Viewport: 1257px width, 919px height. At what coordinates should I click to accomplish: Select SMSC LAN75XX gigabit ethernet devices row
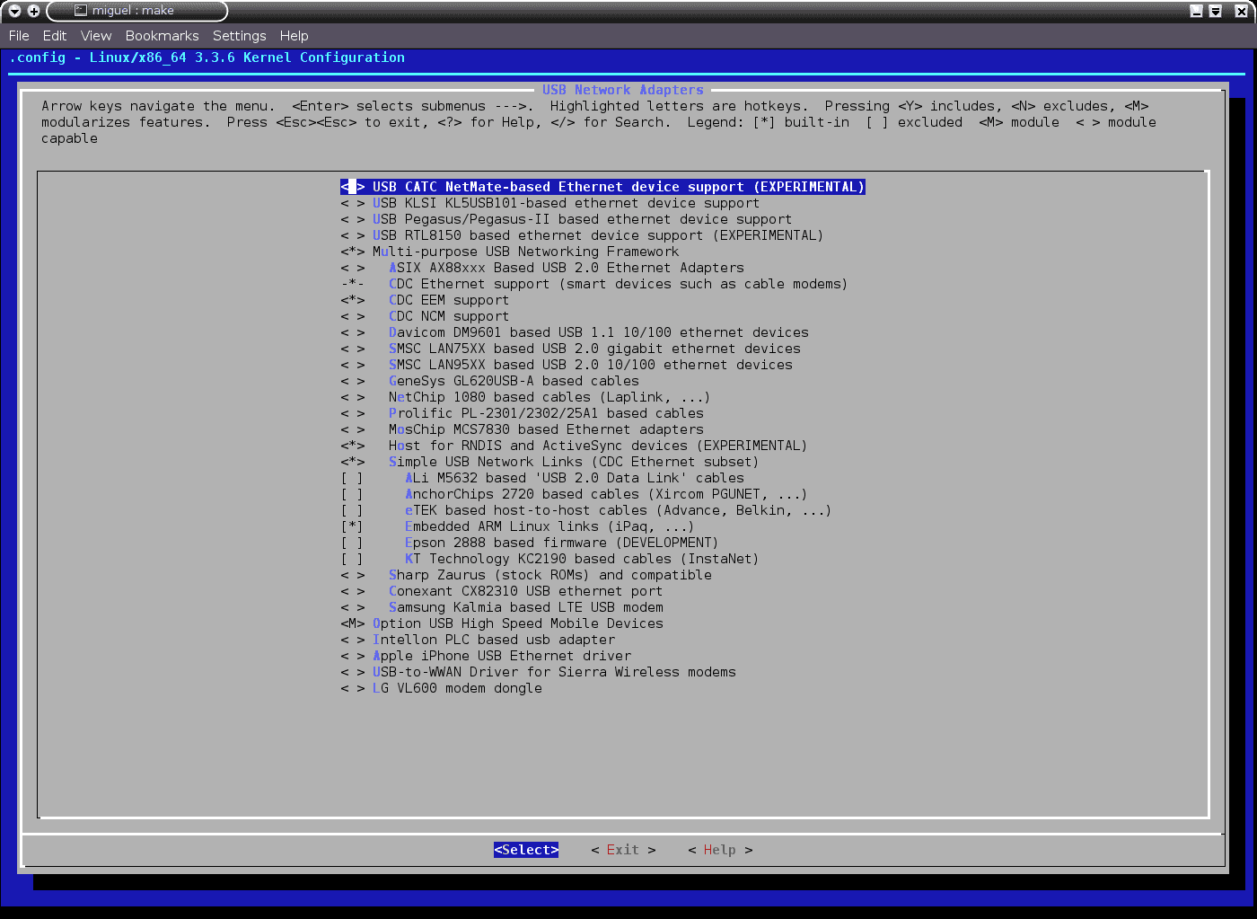tap(570, 349)
